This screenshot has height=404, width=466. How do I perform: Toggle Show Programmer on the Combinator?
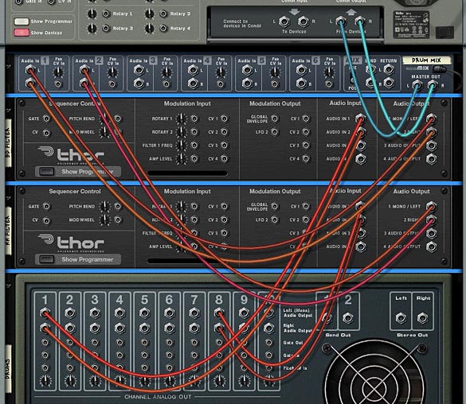(x=22, y=21)
